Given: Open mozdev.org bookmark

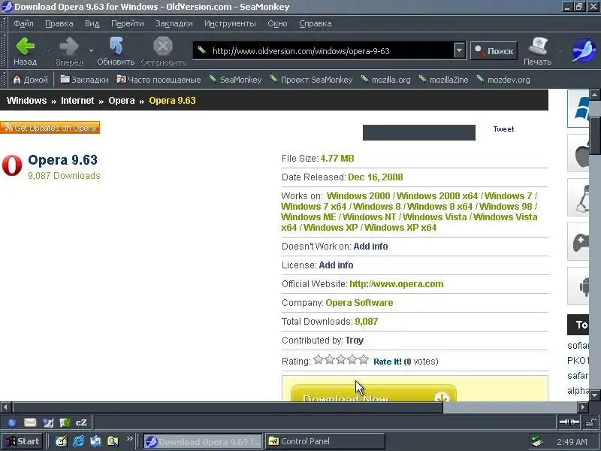Looking at the screenshot, I should (x=503, y=80).
